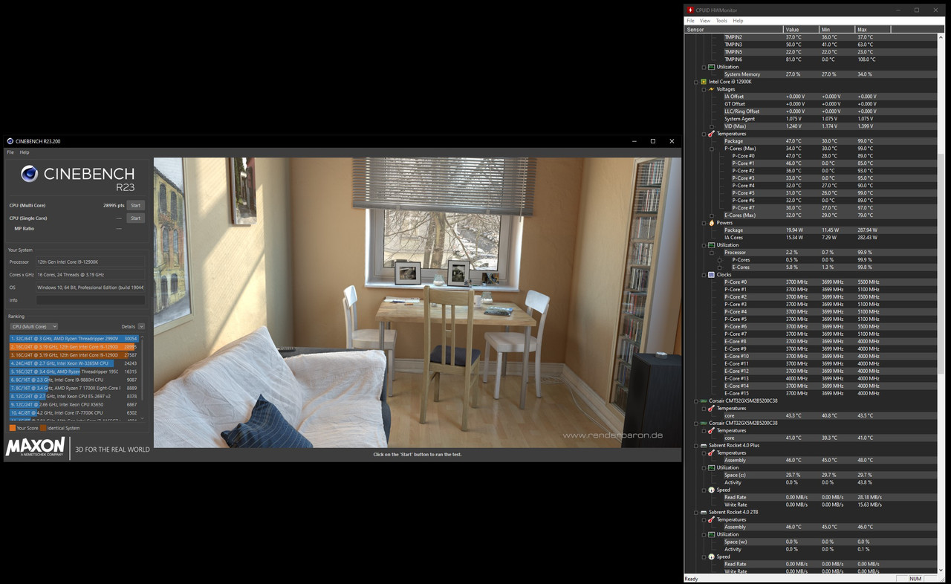Select the AMD Ryzen Threadripper 2990W ranking row

(x=74, y=338)
